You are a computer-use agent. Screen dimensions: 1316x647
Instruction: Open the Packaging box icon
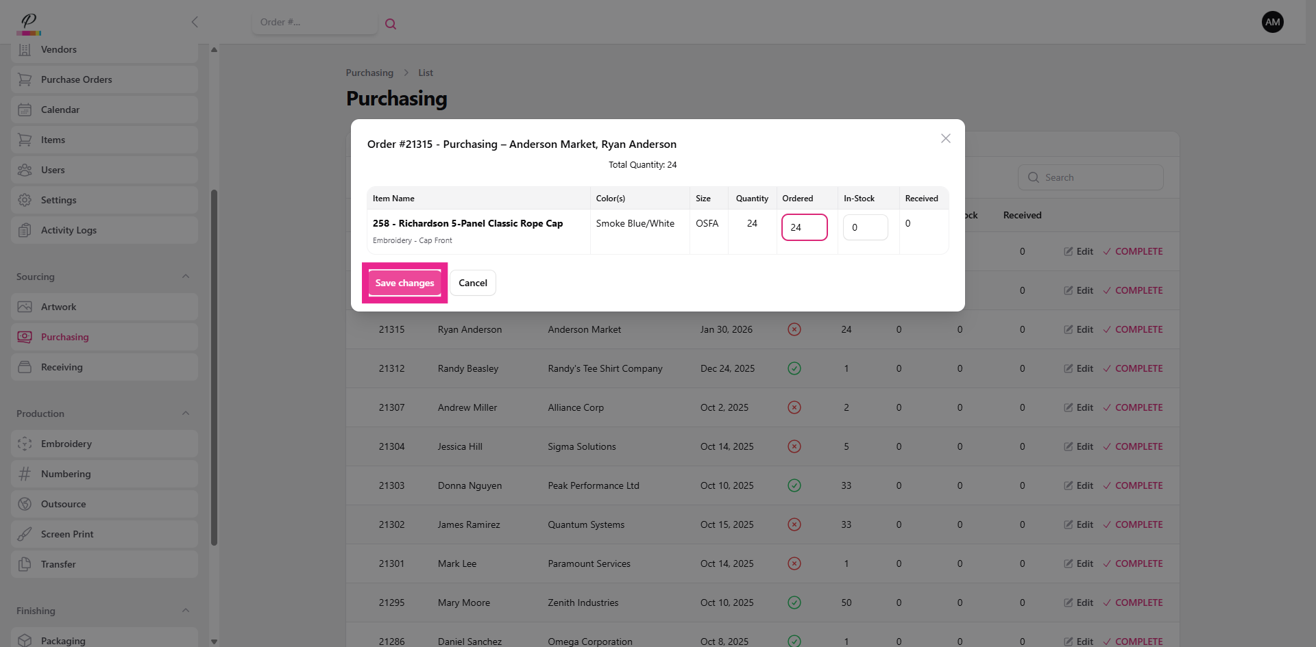coord(25,639)
